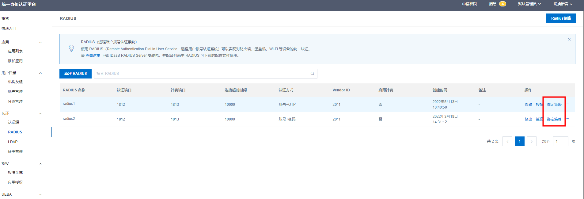Open more actions for radius1

click(567, 104)
